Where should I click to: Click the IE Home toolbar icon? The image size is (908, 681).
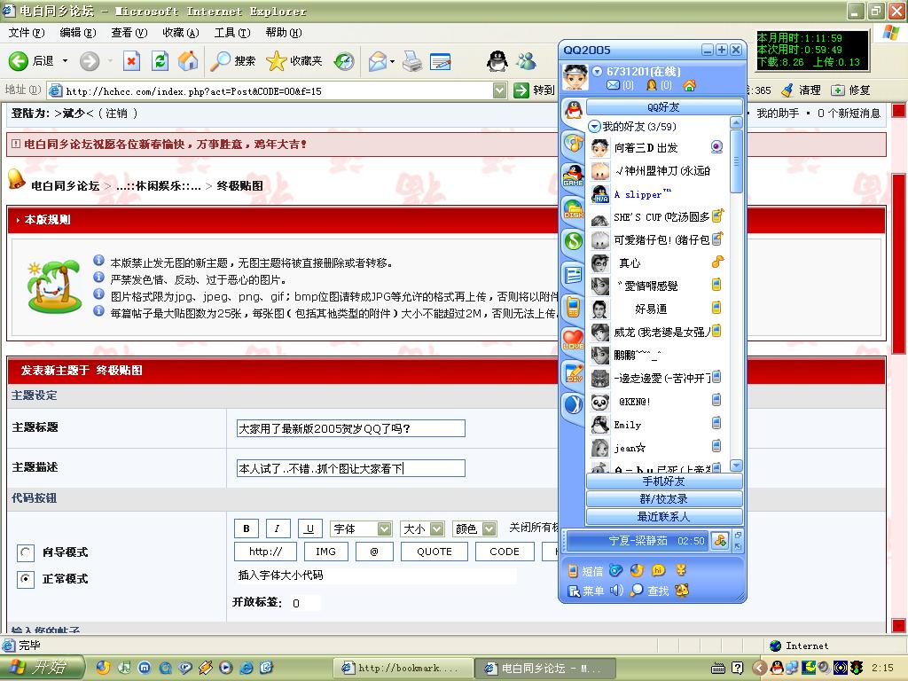[188, 60]
